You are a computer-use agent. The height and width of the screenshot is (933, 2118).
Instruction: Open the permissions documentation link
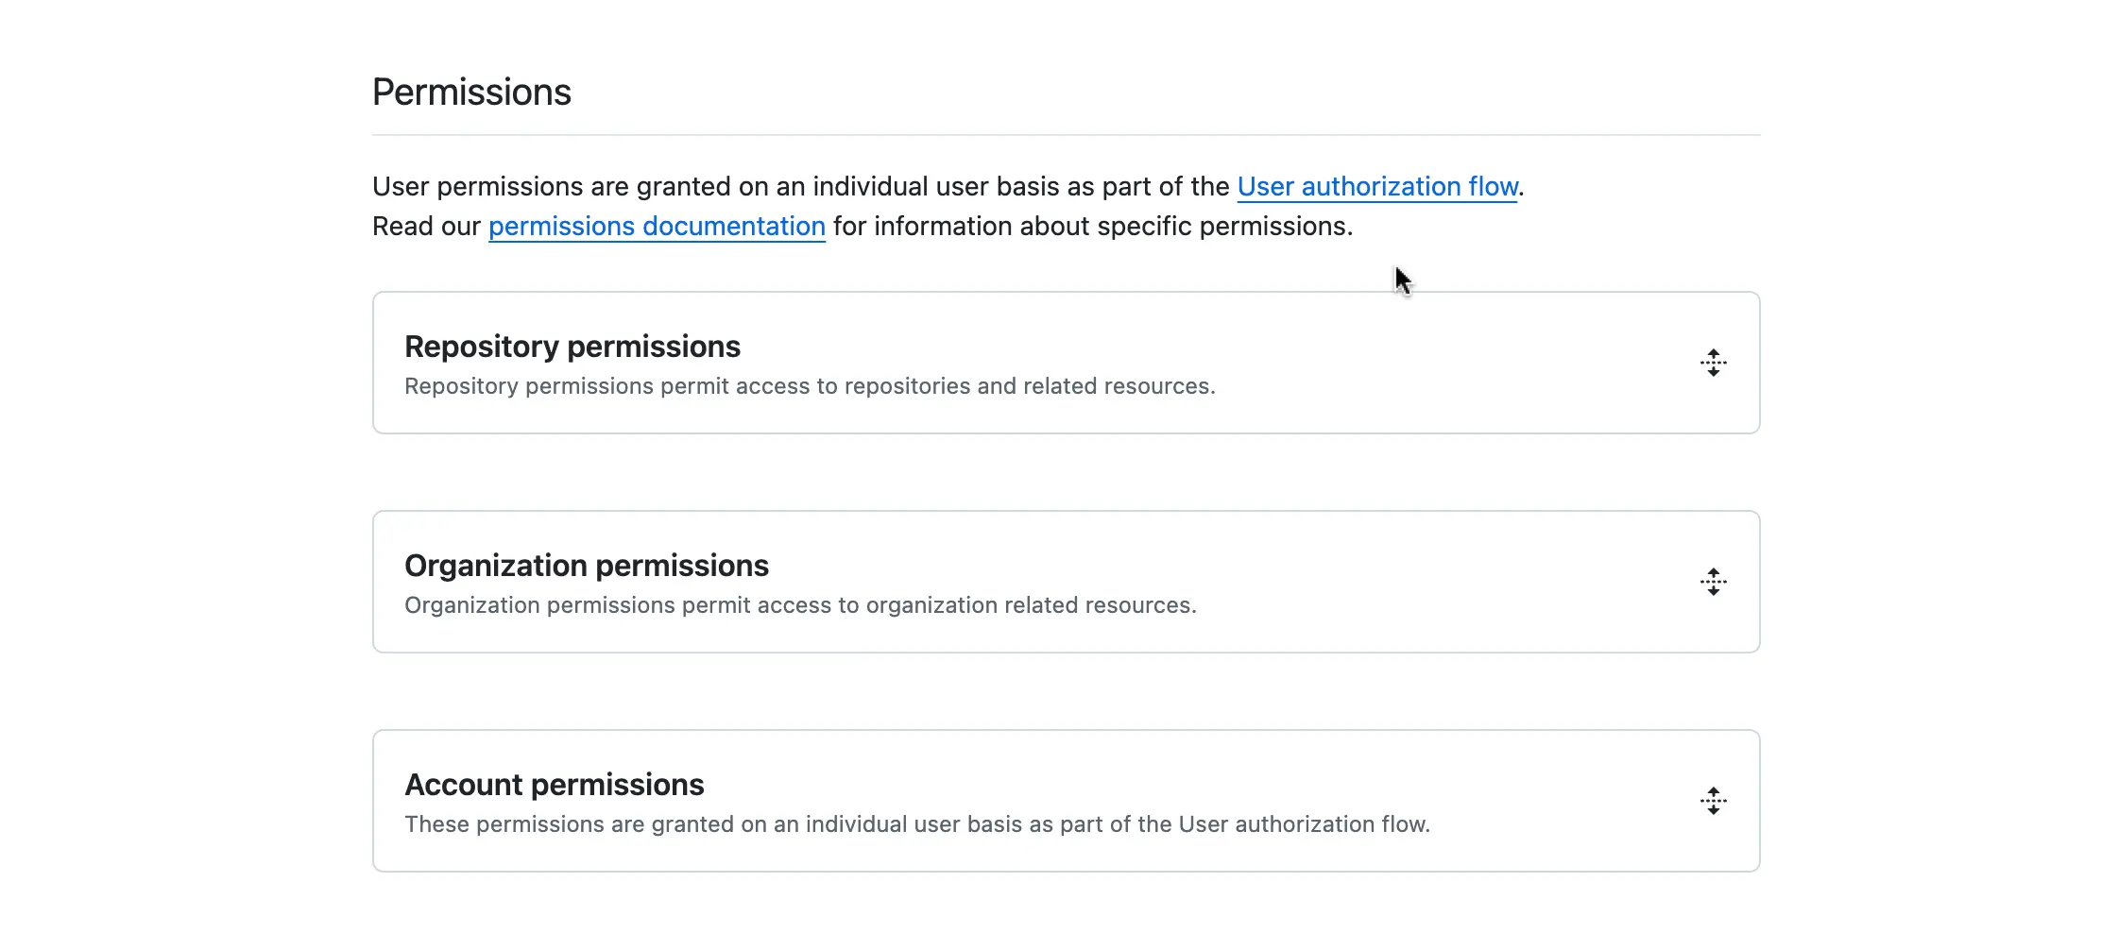(657, 226)
